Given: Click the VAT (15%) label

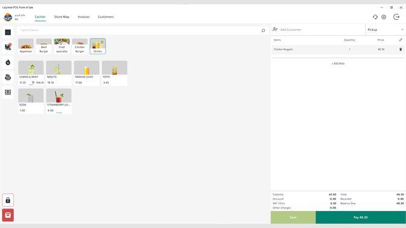Looking at the screenshot, I should coord(279,203).
